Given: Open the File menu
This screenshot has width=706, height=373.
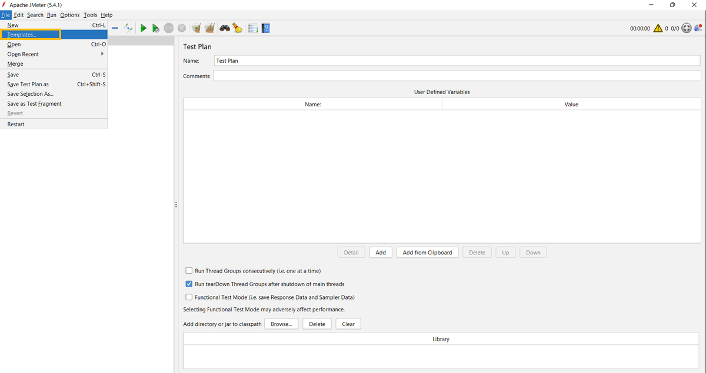Looking at the screenshot, I should coord(6,15).
